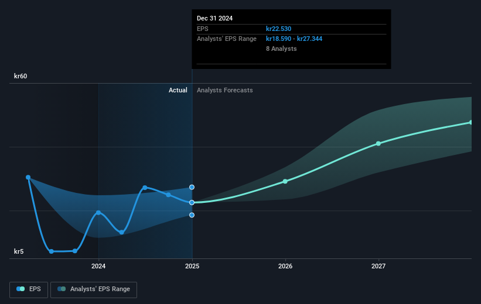Click the 2024 x-axis label
The image size is (481, 304).
tap(98, 266)
